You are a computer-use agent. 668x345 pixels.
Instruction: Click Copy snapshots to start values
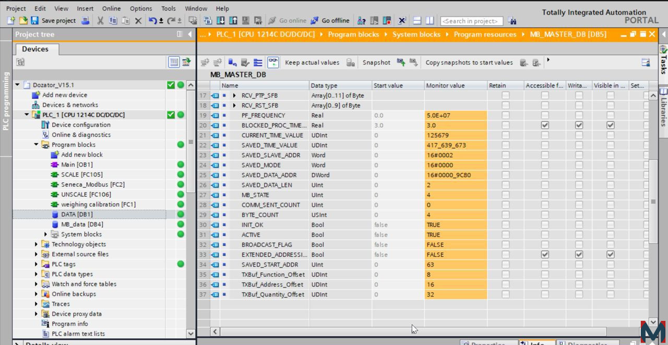[x=469, y=62]
